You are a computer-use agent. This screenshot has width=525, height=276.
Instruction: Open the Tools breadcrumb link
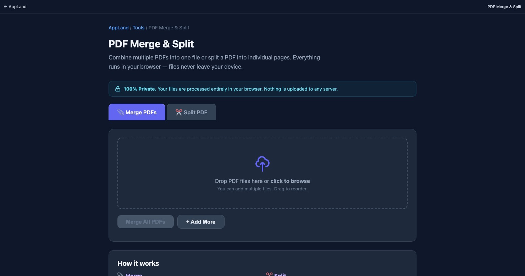click(138, 28)
